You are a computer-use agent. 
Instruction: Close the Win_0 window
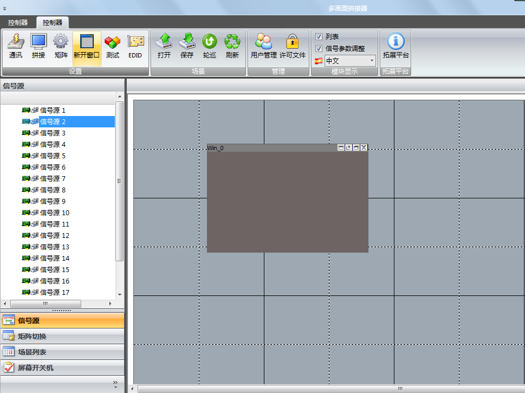(364, 147)
